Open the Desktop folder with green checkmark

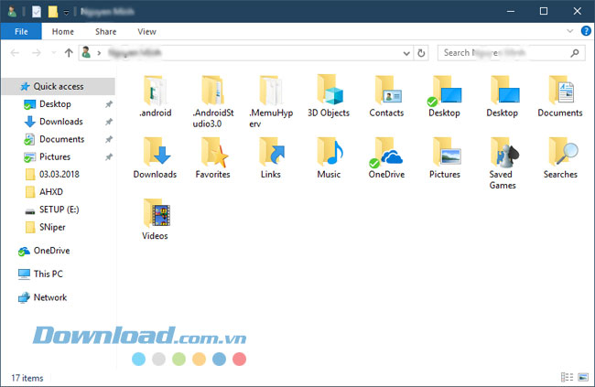(x=444, y=96)
